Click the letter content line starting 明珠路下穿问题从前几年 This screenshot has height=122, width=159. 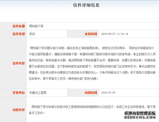92,48
